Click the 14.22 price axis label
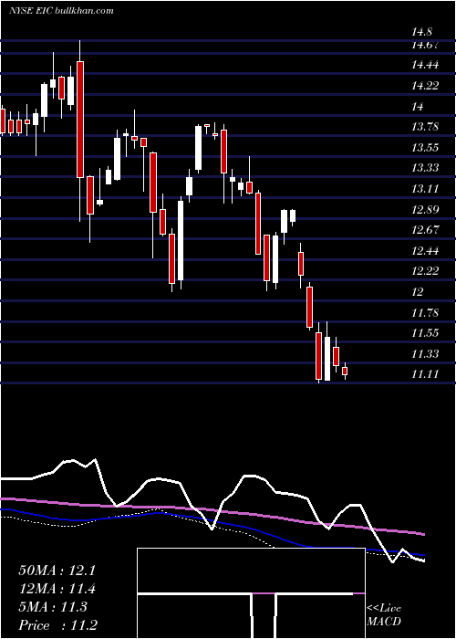This screenshot has height=639, width=456. point(425,86)
